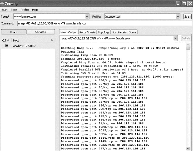
Task: Click the Command input field
Action: [x=105, y=23]
